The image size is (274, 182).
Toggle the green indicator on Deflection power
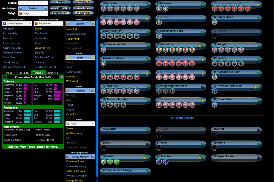[147, 5]
